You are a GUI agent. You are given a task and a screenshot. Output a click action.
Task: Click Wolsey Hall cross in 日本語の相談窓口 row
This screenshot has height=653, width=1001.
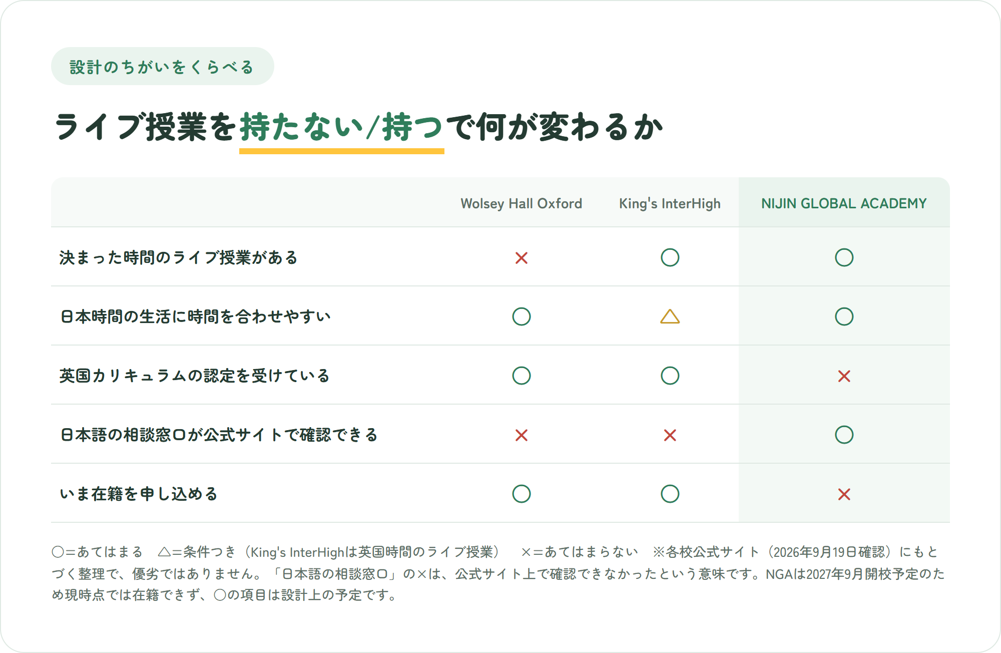pos(522,435)
